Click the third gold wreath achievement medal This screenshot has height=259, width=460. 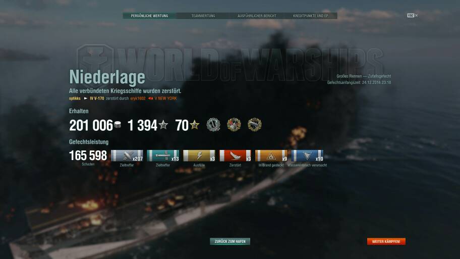[254, 125]
